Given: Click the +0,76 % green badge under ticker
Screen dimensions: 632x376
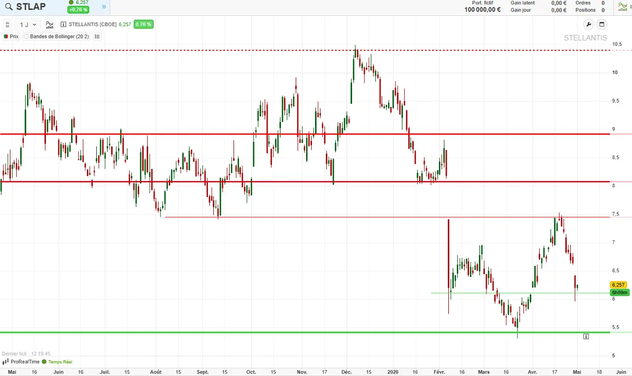Looking at the screenshot, I should [79, 10].
